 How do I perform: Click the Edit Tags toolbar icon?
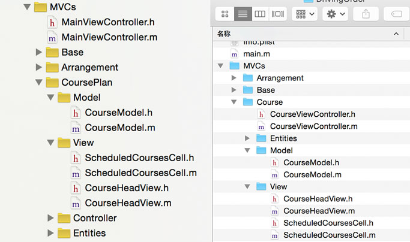pos(396,14)
